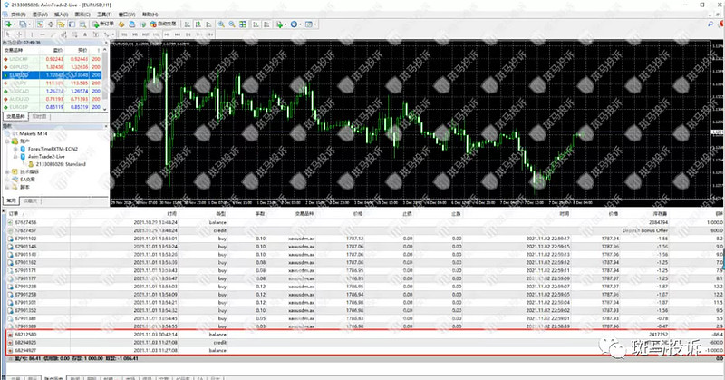The height and width of the screenshot is (380, 725).
Task: Select order 68212580 balance row
Action: pyautogui.click(x=365, y=334)
